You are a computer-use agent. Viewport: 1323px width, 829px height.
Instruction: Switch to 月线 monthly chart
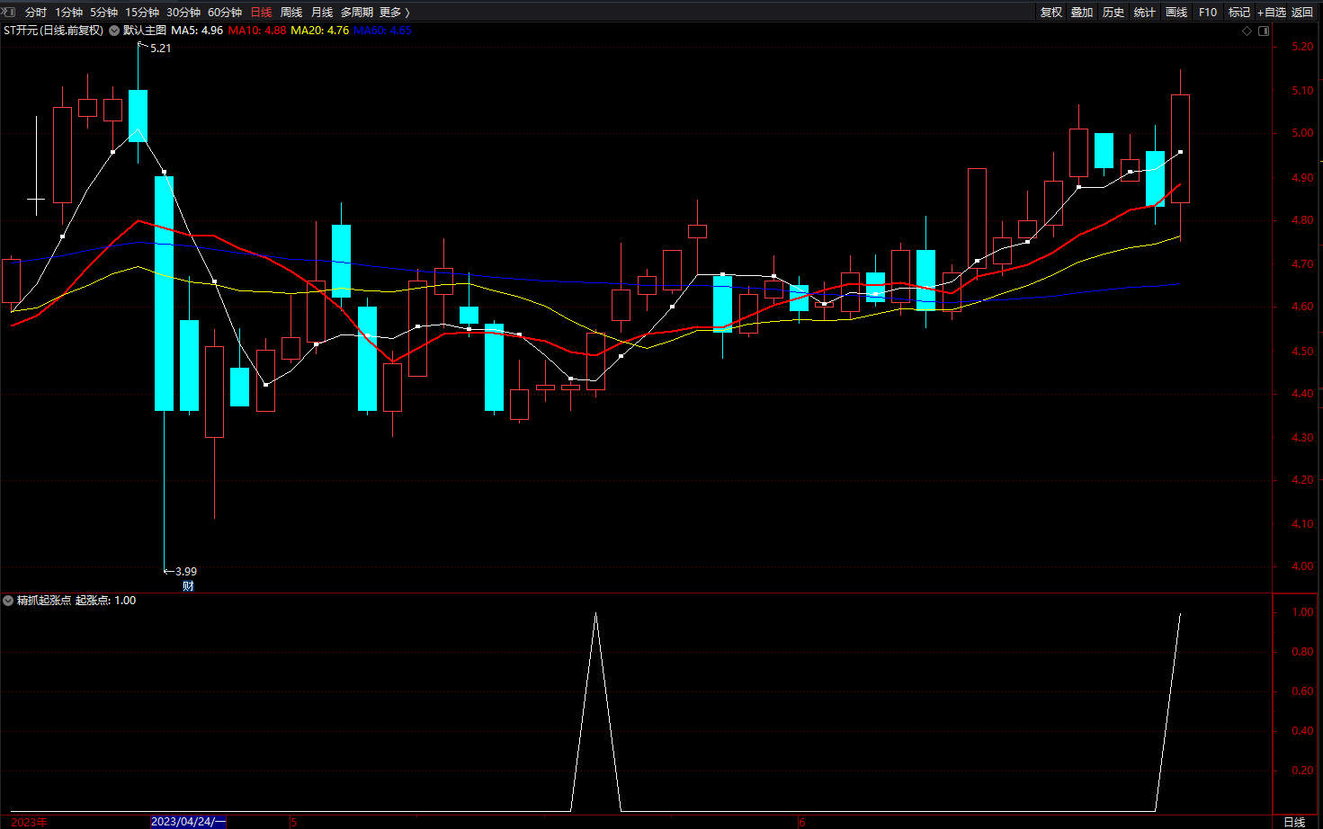[322, 13]
